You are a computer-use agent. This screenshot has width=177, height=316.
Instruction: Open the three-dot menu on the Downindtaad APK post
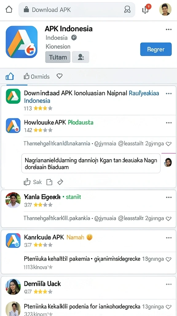coord(169,94)
